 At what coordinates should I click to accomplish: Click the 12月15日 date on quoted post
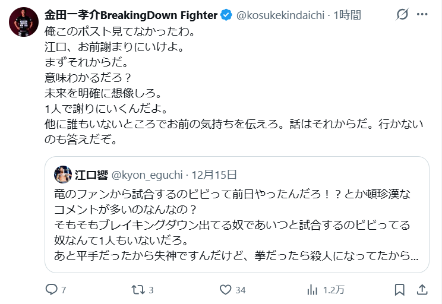214,174
